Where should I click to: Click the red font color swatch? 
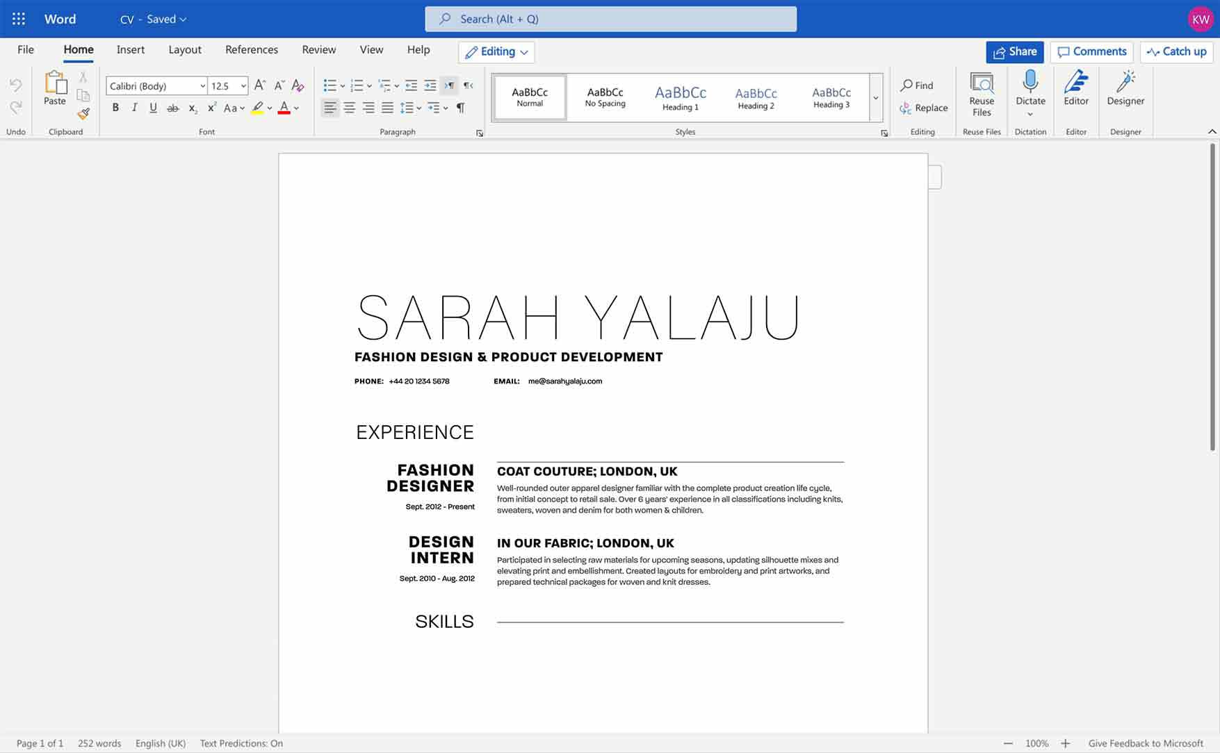point(284,108)
